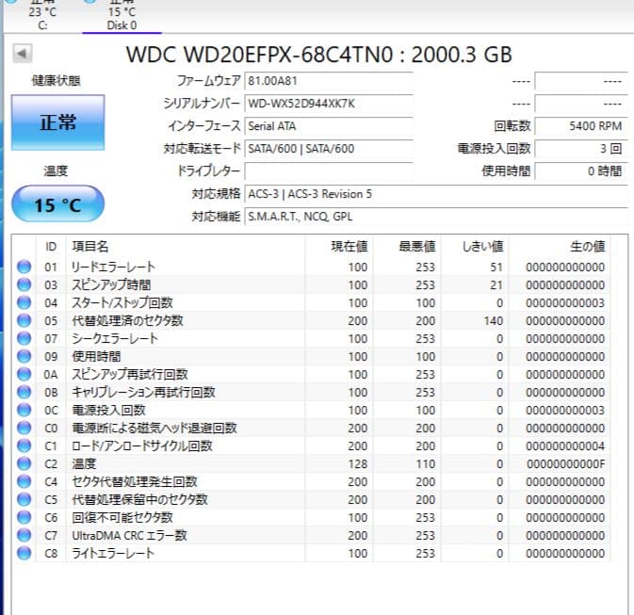
Task: Click status icon for row 04 スタート/ストップ回数
Action: [x=24, y=302]
